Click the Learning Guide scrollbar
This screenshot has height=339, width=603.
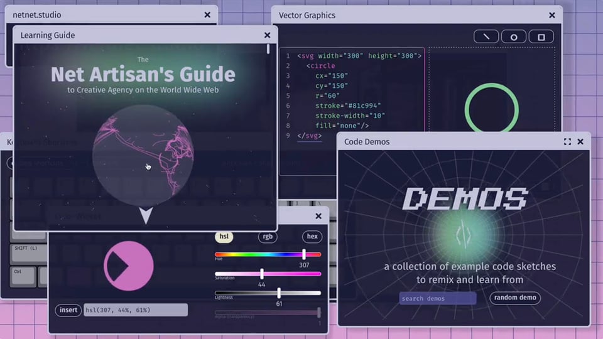[268, 49]
